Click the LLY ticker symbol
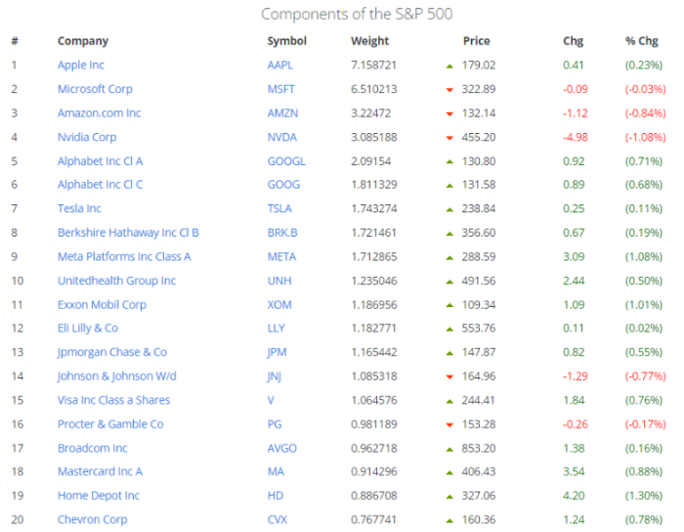684x532 pixels. (x=276, y=329)
